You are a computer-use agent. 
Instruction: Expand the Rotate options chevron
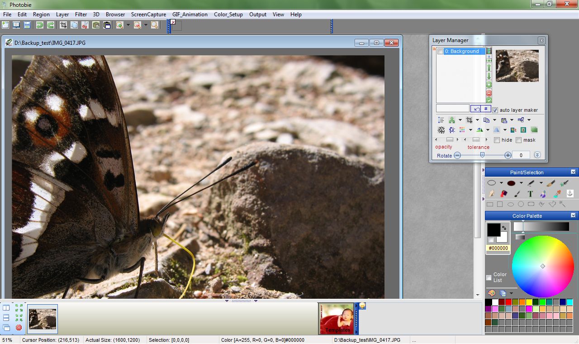(x=537, y=155)
